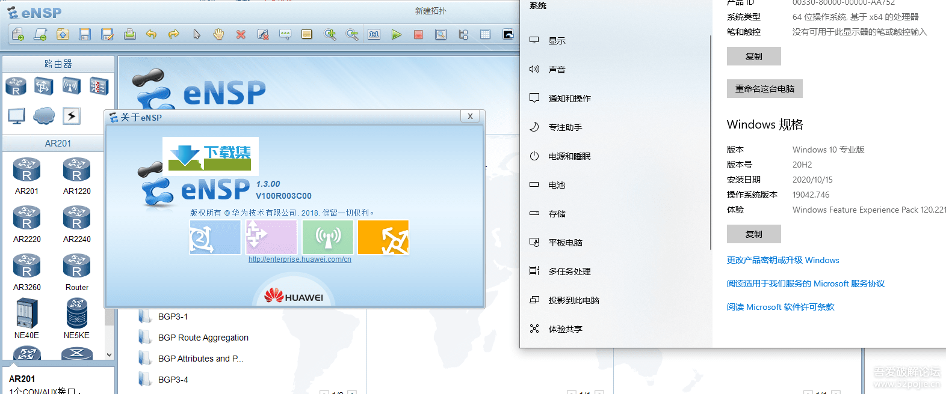Select the Cloud device category icon

click(44, 115)
